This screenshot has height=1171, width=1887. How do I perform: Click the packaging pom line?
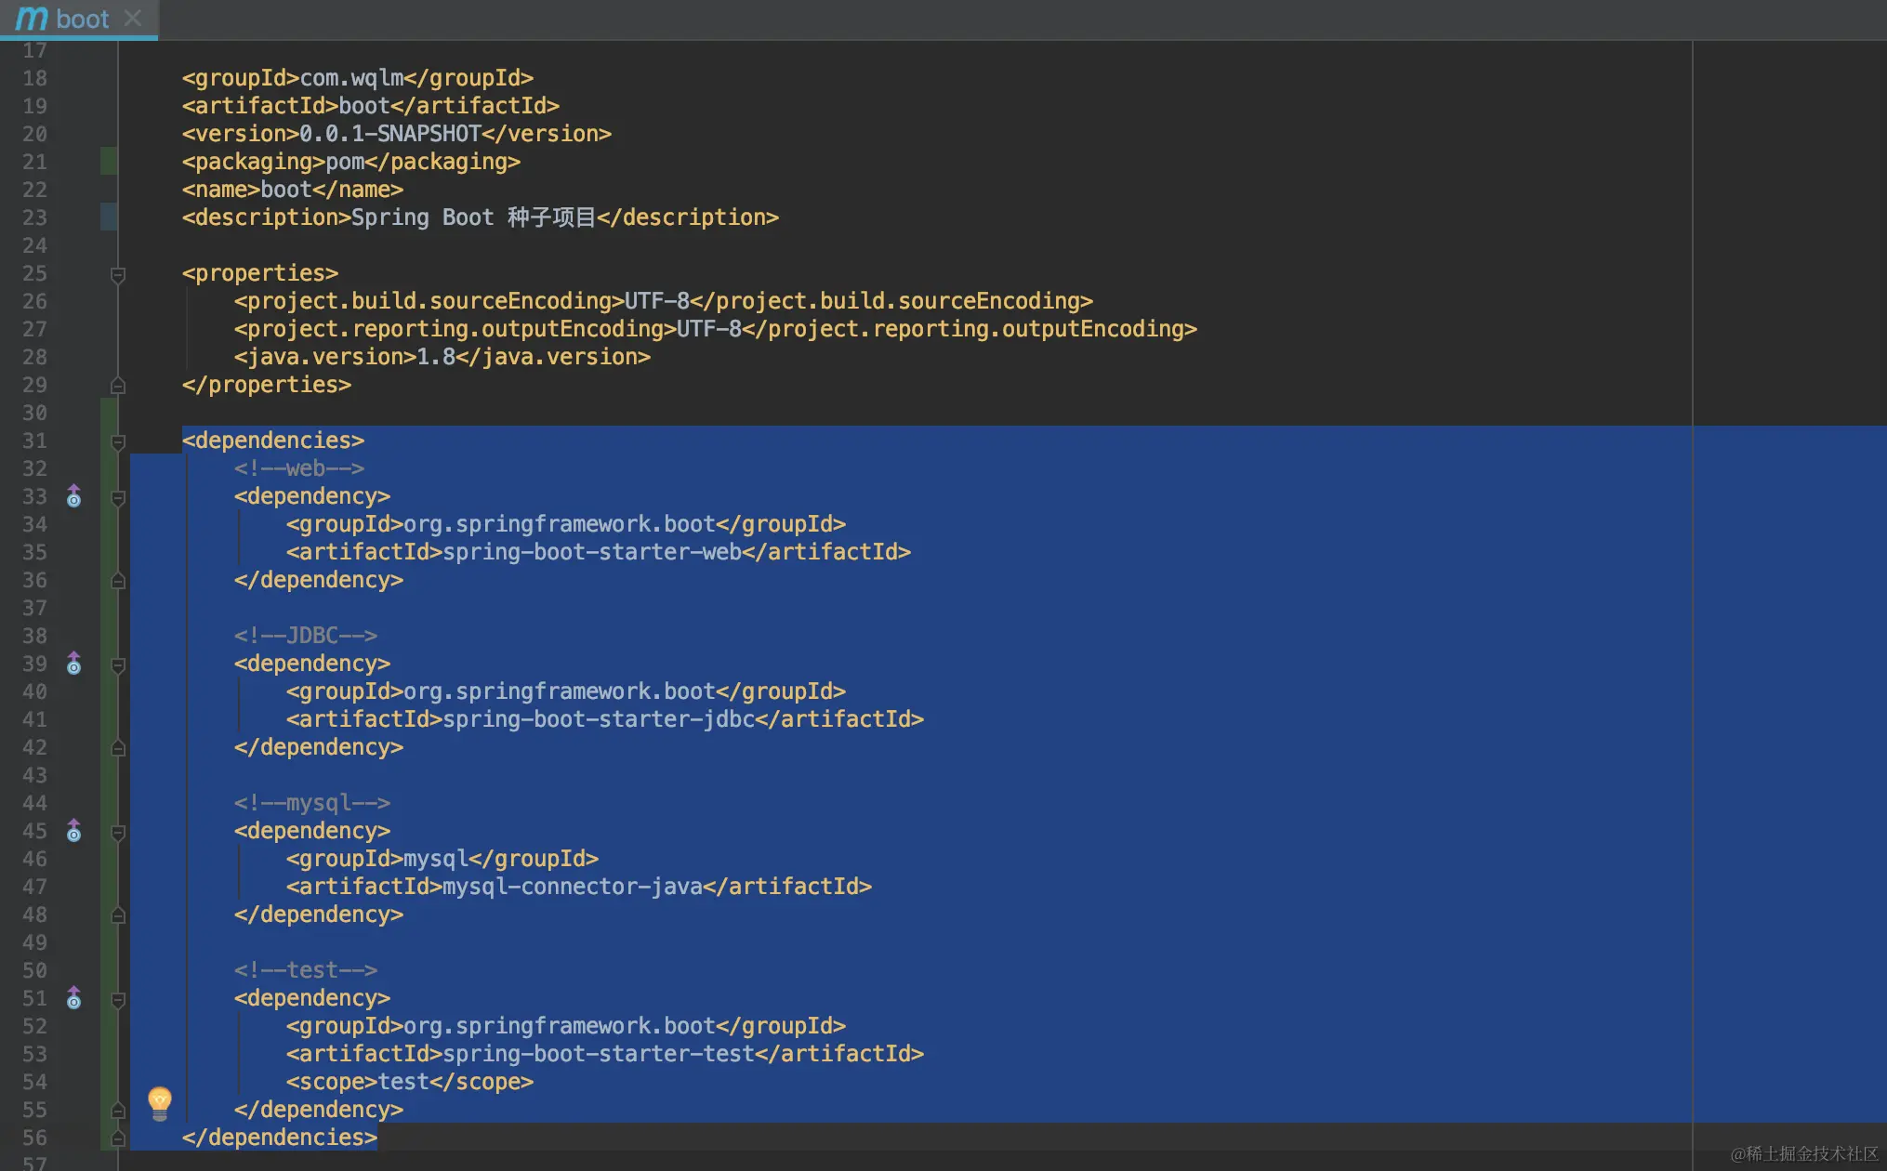(x=351, y=162)
